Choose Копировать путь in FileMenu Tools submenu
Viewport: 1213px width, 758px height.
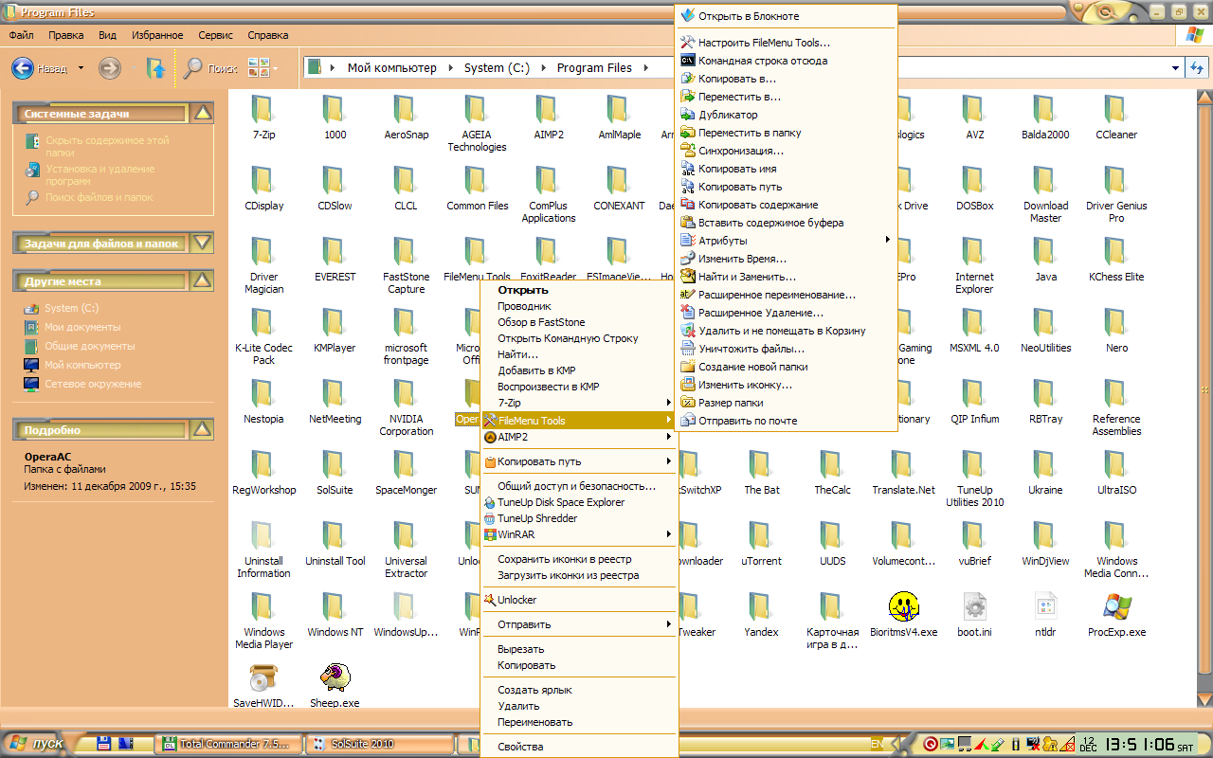click(740, 187)
